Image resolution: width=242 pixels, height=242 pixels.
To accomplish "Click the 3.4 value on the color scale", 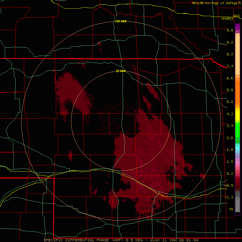I will pos(230,126).
